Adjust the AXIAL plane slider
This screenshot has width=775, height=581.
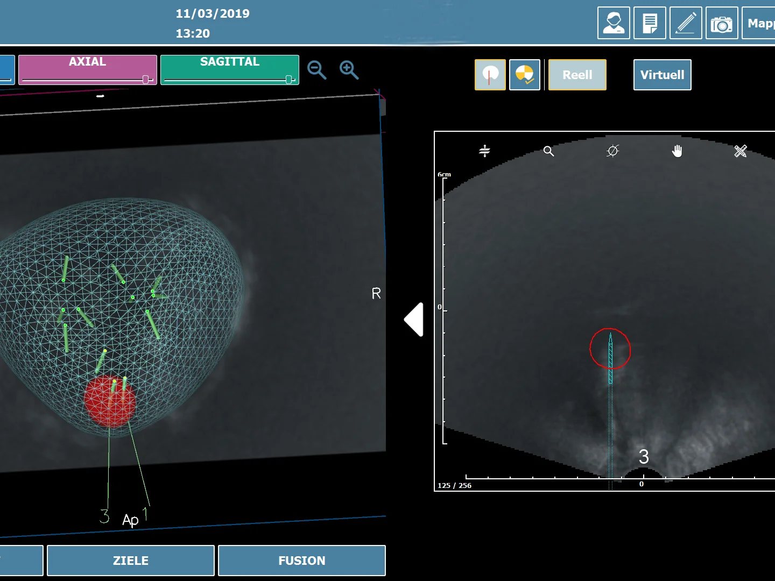[x=145, y=80]
